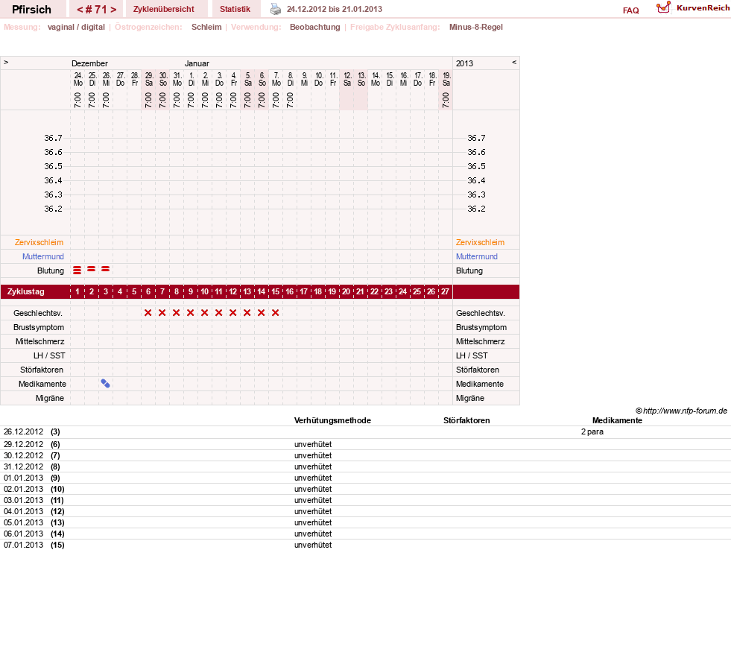Click the < arrow at the chart's top right

click(x=514, y=62)
